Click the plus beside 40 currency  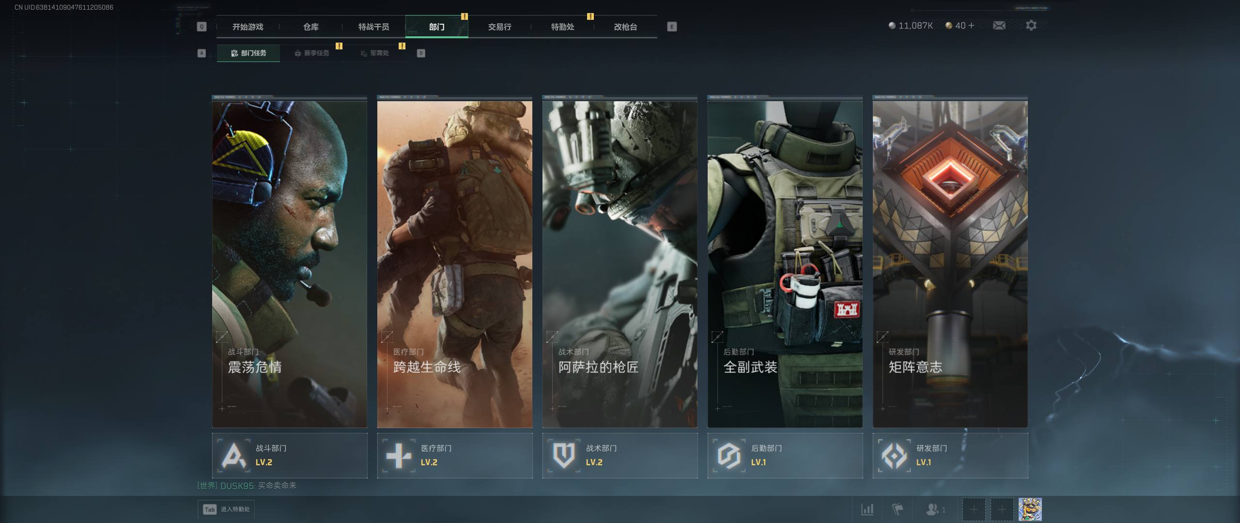point(971,26)
